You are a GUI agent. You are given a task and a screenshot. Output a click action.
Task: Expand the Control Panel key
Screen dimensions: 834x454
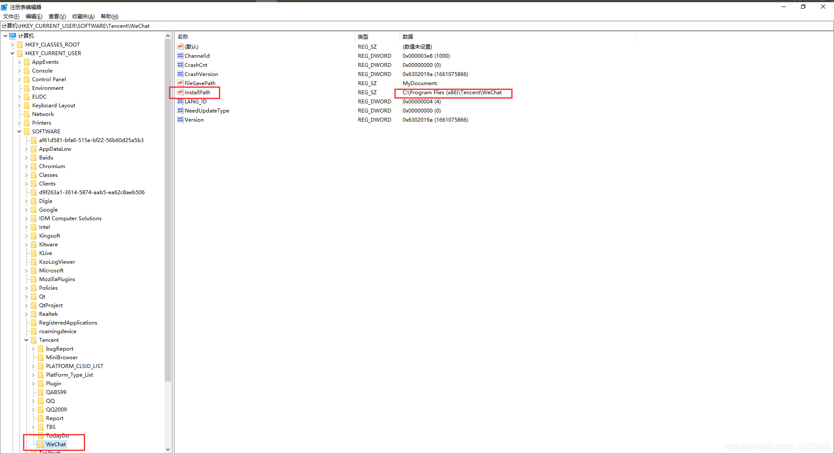pos(19,79)
